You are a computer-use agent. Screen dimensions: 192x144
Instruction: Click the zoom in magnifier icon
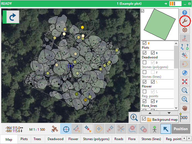click(185, 99)
